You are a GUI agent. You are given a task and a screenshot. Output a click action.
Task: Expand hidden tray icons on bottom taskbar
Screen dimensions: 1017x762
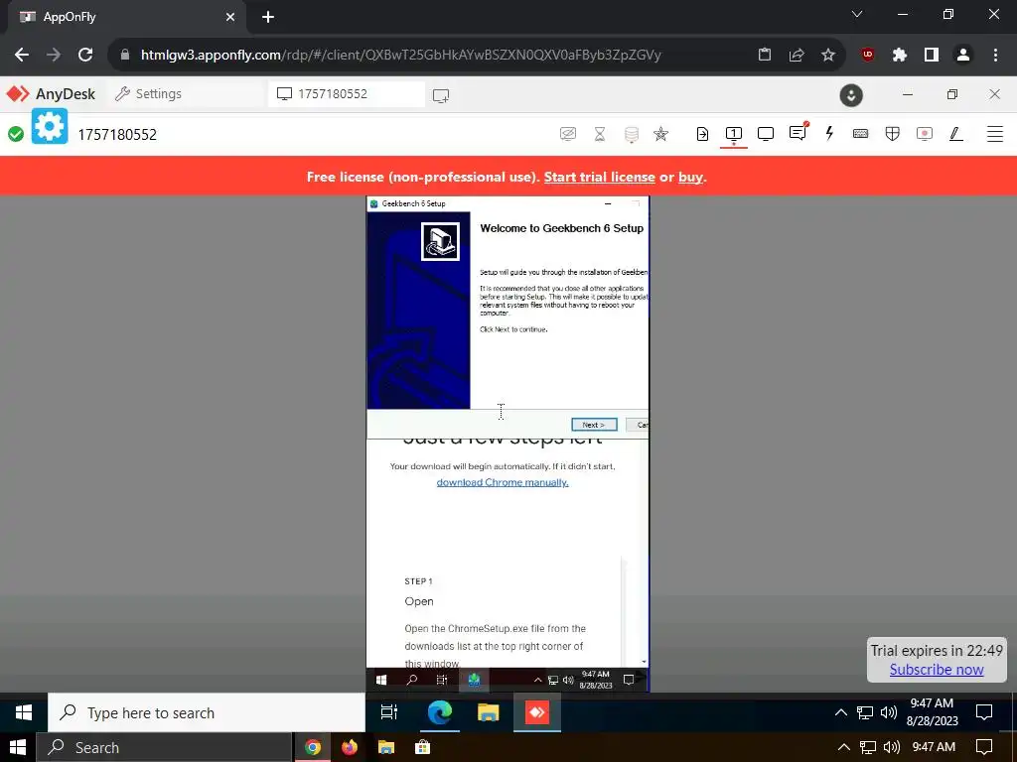[843, 748]
